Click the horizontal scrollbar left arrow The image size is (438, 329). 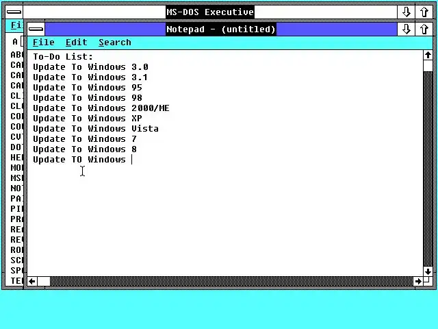32,282
